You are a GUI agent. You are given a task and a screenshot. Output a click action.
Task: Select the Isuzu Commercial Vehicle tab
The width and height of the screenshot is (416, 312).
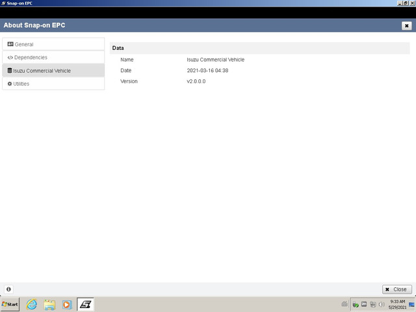tap(53, 71)
